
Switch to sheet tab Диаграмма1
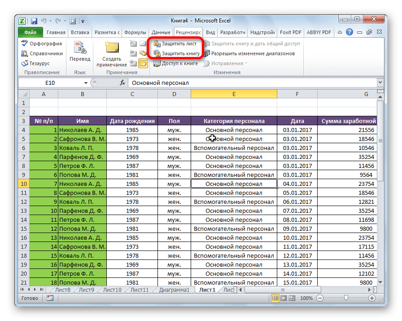(174, 290)
